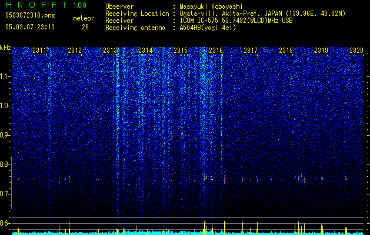
Task: Click the ICOM IC-575 receiver text
Action: 236,21
